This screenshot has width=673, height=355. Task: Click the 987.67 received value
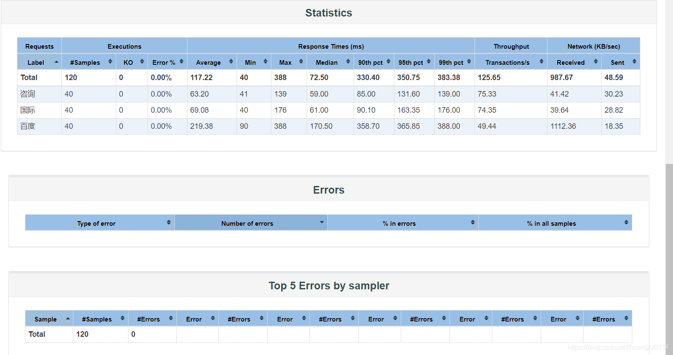click(x=561, y=78)
